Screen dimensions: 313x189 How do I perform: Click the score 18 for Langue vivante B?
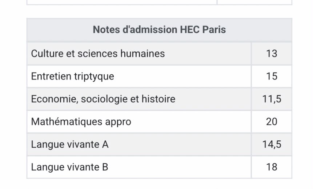272,167
